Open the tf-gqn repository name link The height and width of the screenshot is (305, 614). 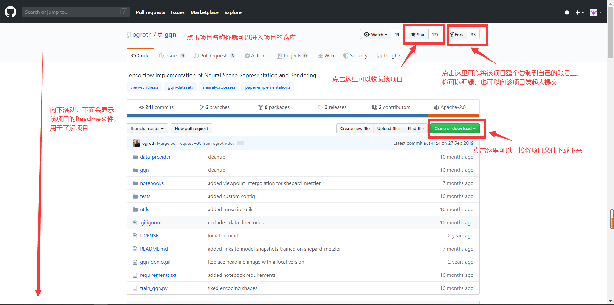pos(167,34)
